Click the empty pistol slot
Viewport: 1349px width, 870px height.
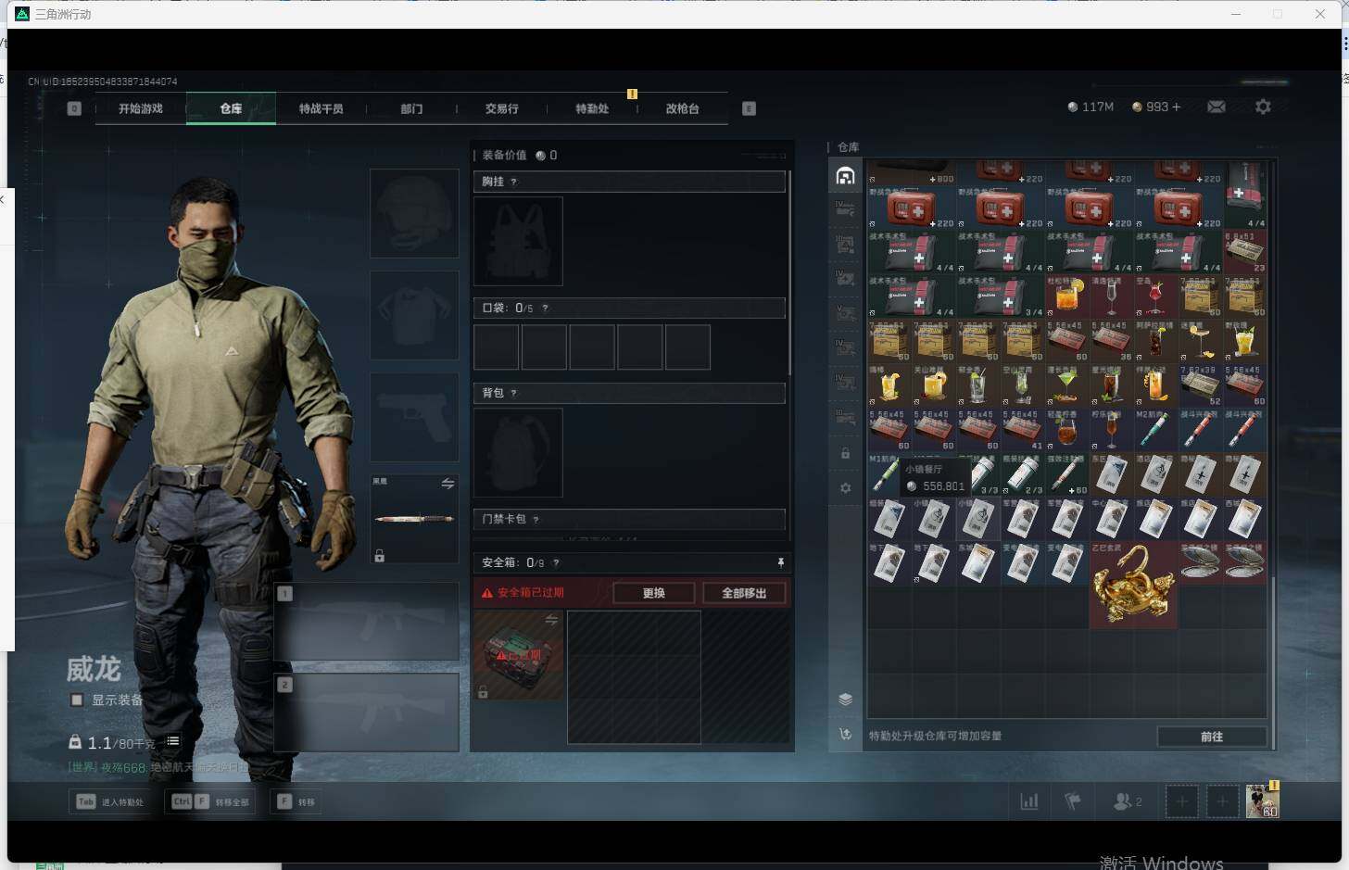tap(414, 417)
